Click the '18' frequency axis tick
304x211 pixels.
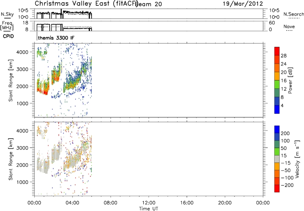25,23
